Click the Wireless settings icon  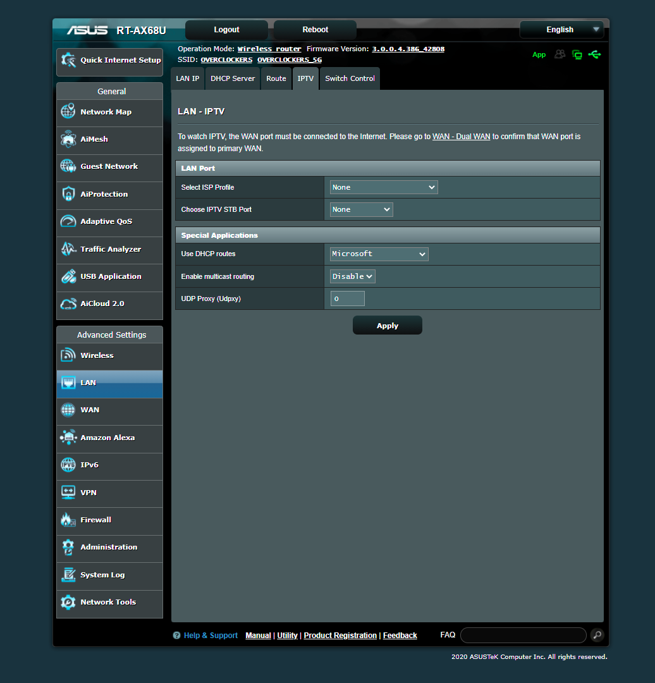click(68, 355)
